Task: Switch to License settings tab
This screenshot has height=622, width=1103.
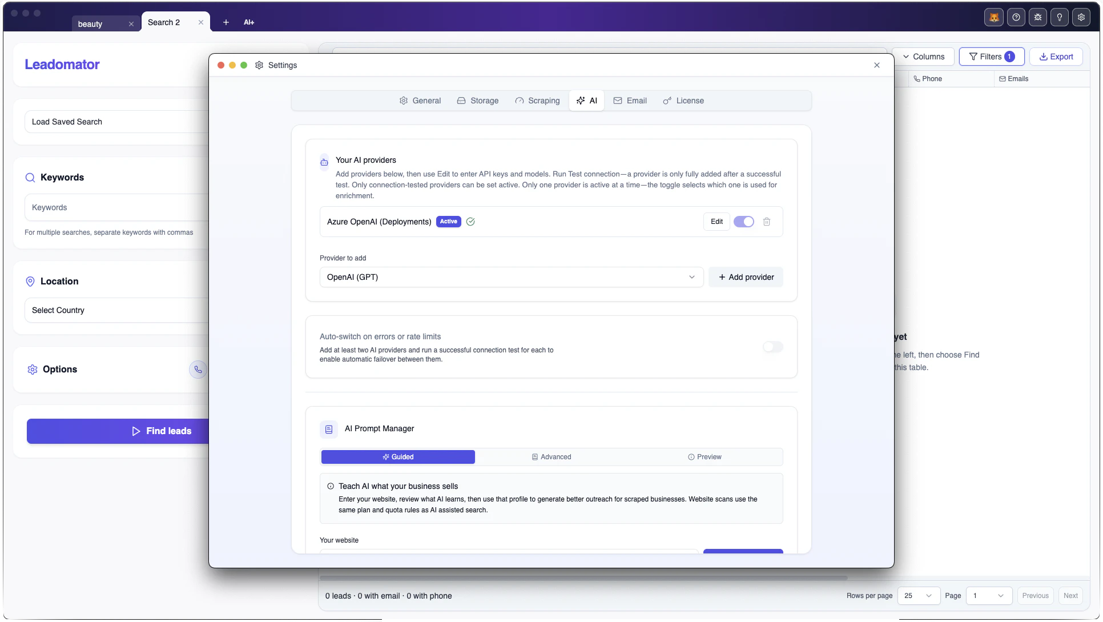Action: 683,101
